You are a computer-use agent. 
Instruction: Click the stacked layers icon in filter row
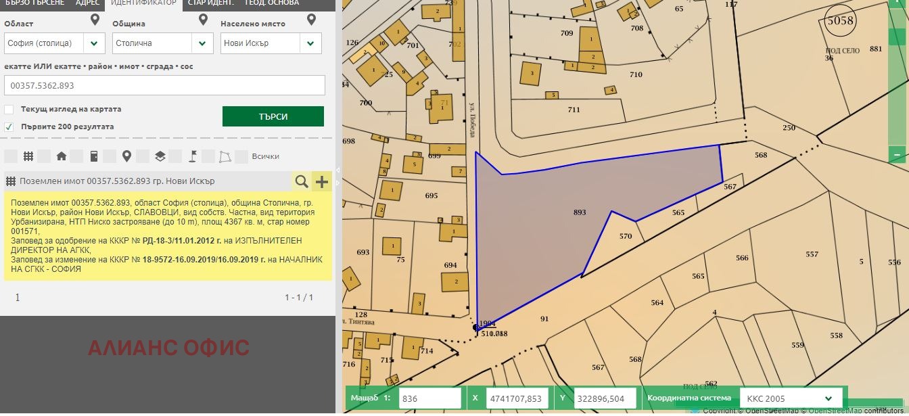tap(160, 156)
